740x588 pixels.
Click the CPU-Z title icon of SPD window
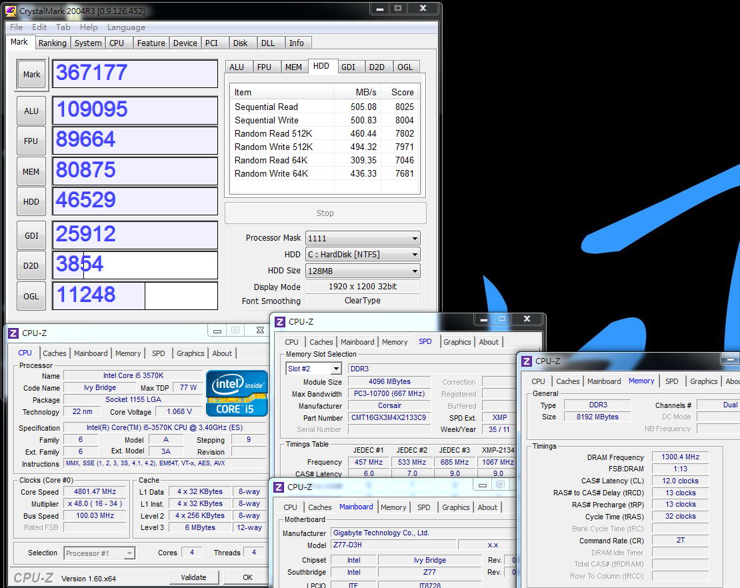tap(280, 322)
